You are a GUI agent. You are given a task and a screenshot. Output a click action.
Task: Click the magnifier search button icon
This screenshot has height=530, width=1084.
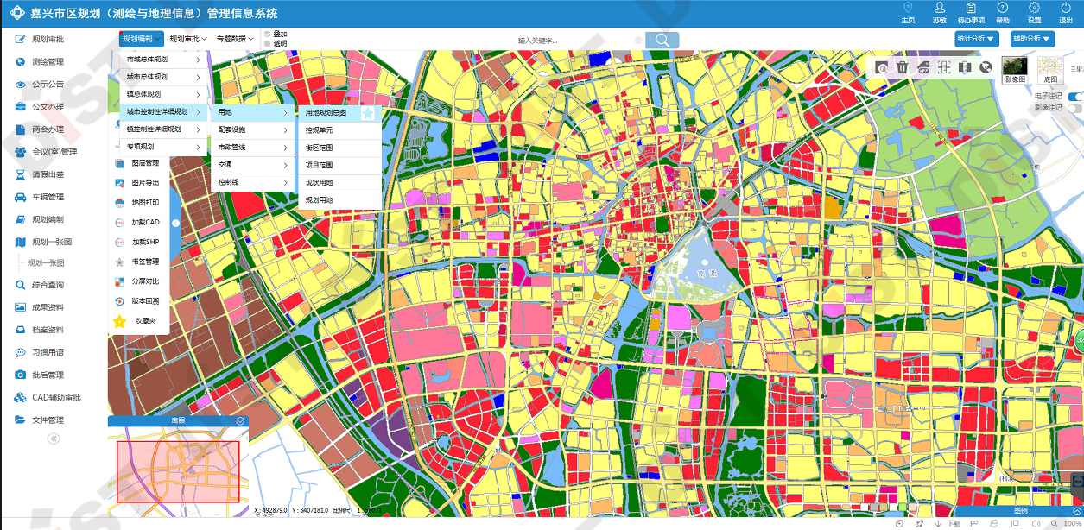pyautogui.click(x=662, y=41)
